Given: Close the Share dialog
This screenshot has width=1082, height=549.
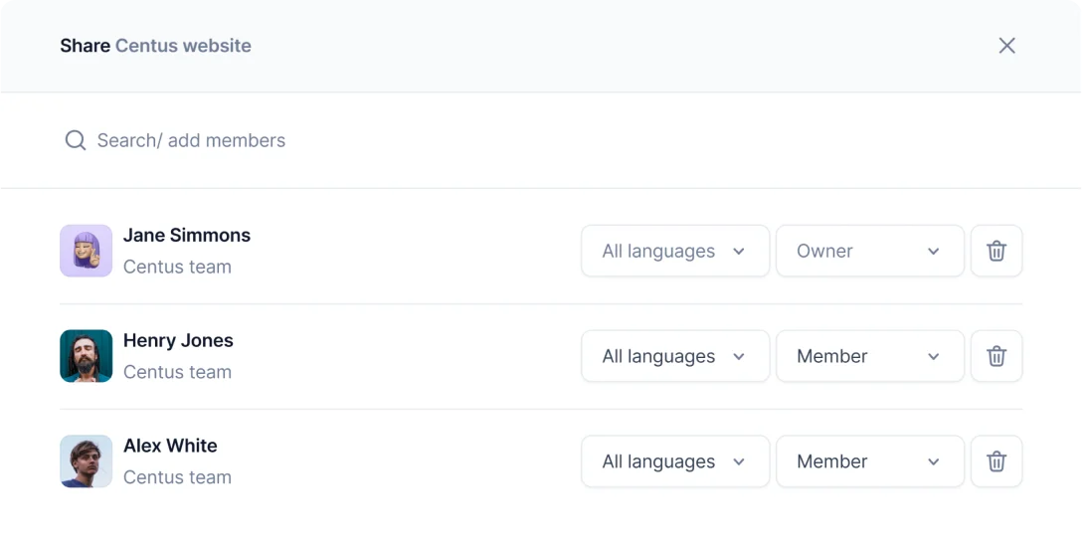Looking at the screenshot, I should pos(1006,46).
